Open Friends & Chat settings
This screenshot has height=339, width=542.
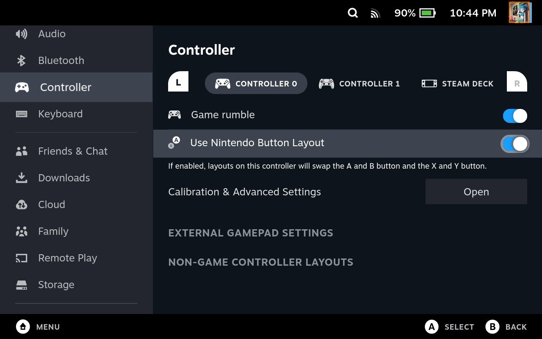point(76,151)
